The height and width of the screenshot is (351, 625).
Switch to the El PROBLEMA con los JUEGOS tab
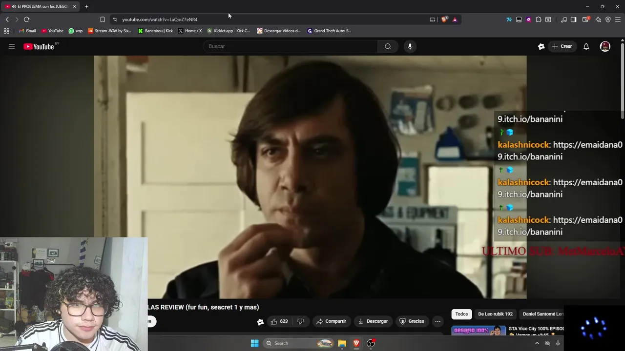[x=40, y=6]
